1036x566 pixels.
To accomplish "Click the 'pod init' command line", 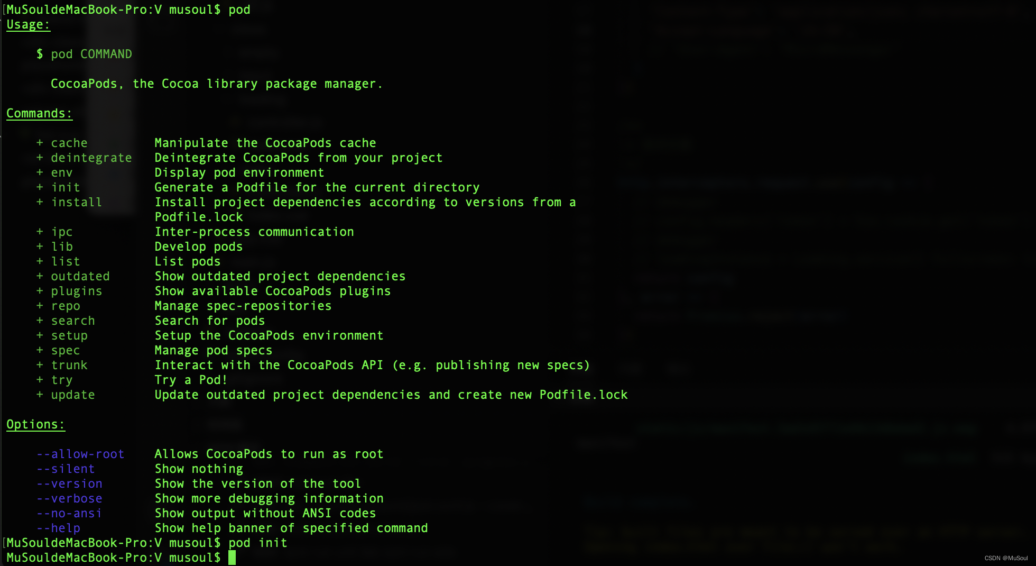I will pyautogui.click(x=258, y=543).
